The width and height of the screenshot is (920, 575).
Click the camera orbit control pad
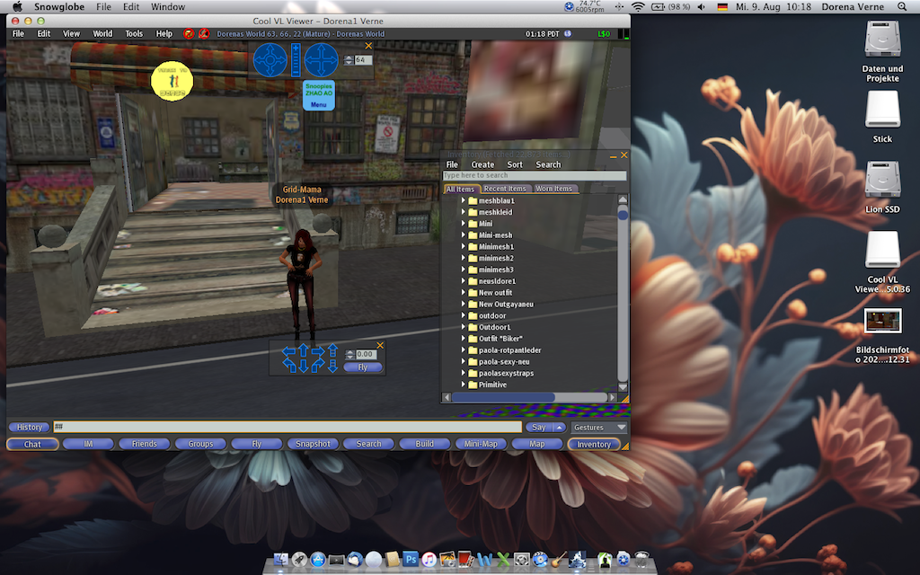(270, 60)
